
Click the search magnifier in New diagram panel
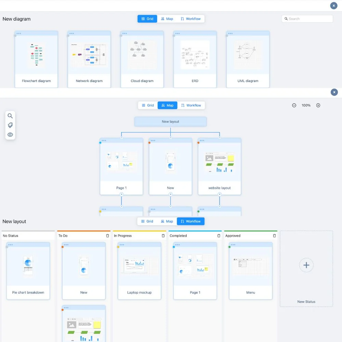point(286,19)
